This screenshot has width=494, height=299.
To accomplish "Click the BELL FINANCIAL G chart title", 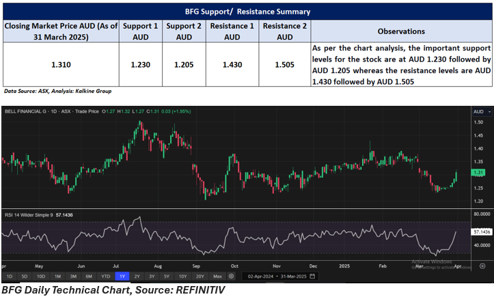I will click(25, 111).
